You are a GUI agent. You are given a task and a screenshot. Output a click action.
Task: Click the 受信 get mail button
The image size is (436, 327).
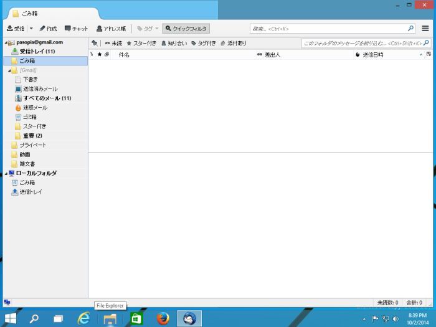(x=16, y=29)
